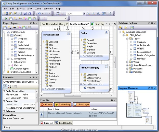
Task: Click the Save All toolbar icon
Action: (x=30, y=13)
